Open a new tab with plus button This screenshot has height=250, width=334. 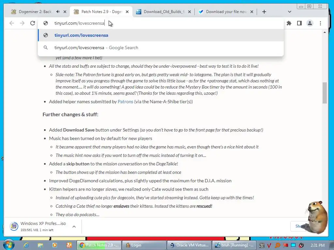tap(264, 12)
